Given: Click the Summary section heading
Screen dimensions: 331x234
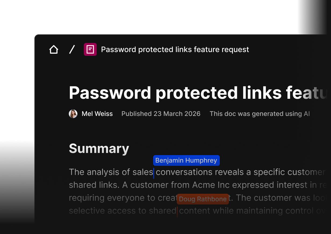Looking at the screenshot, I should click(x=99, y=149).
